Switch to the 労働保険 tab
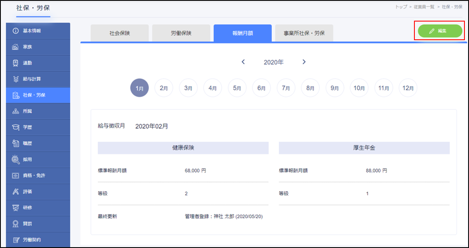Viewport: 469px width, 248px height. point(181,33)
